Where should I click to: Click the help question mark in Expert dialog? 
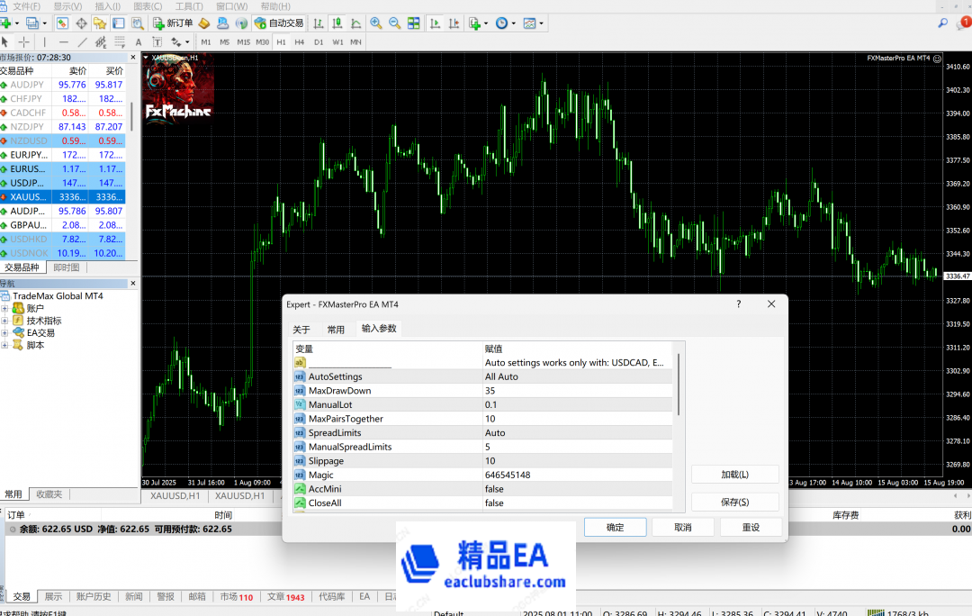click(739, 304)
